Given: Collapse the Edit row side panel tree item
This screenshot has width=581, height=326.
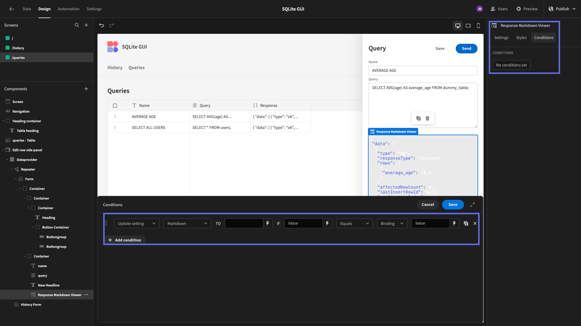Looking at the screenshot, I should [3, 150].
